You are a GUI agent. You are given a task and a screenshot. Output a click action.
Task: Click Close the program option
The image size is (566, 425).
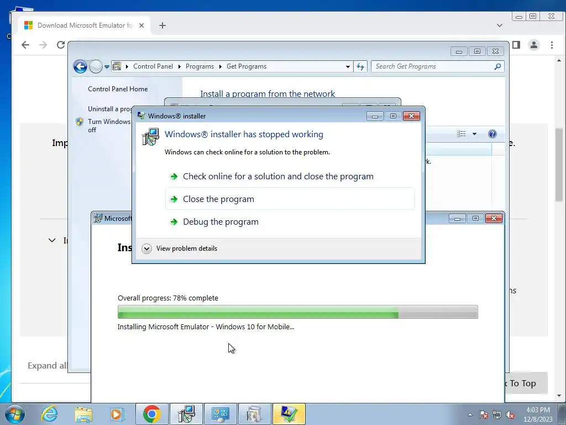coord(290,199)
